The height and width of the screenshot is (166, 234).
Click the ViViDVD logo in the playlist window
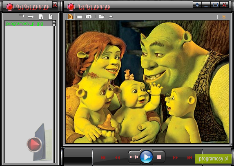[27, 7]
